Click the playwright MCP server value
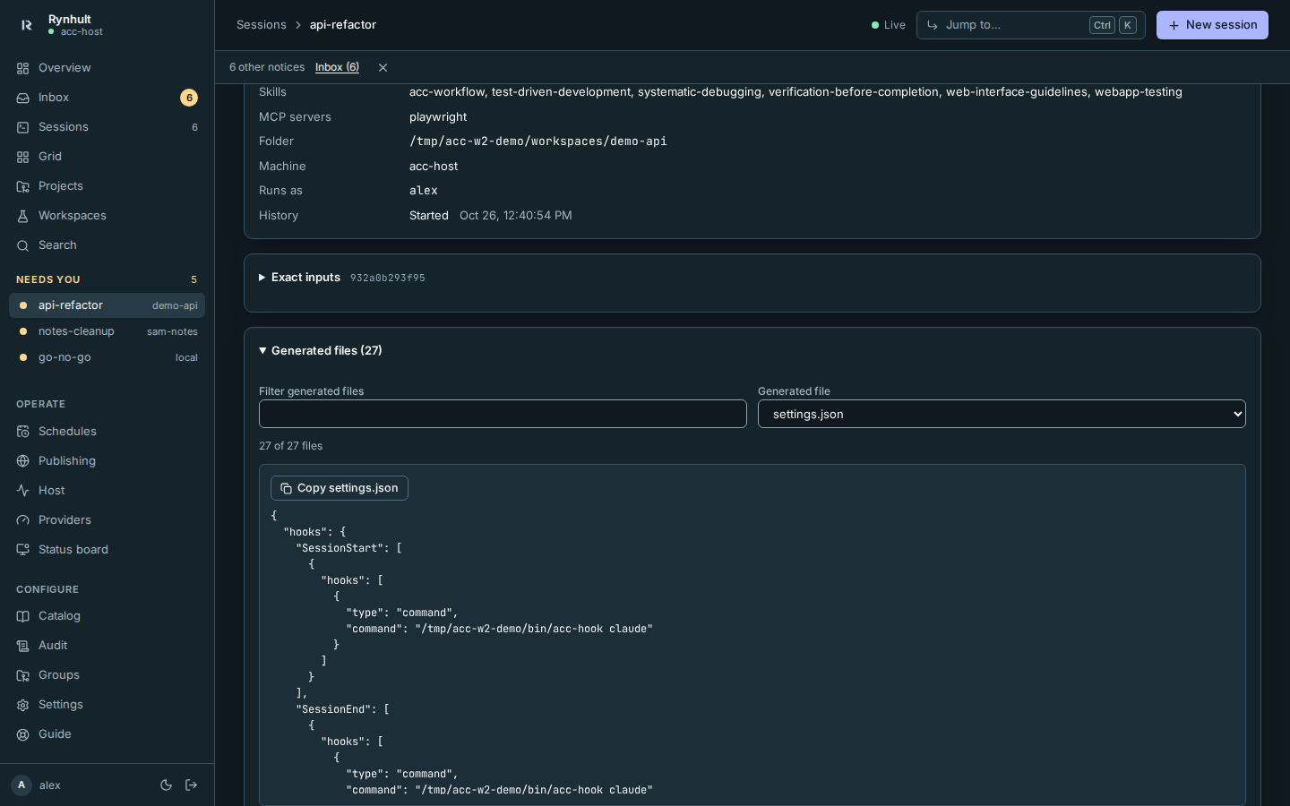The height and width of the screenshot is (806, 1290). click(x=438, y=117)
